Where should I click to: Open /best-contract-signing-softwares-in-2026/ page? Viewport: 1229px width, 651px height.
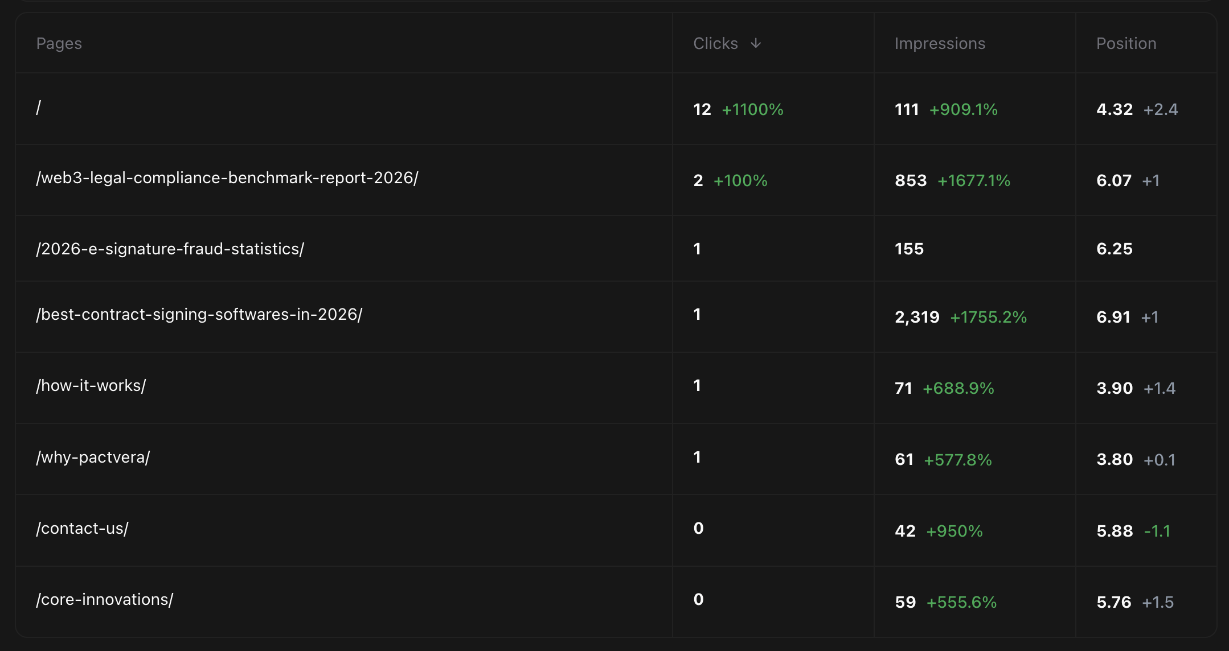199,315
